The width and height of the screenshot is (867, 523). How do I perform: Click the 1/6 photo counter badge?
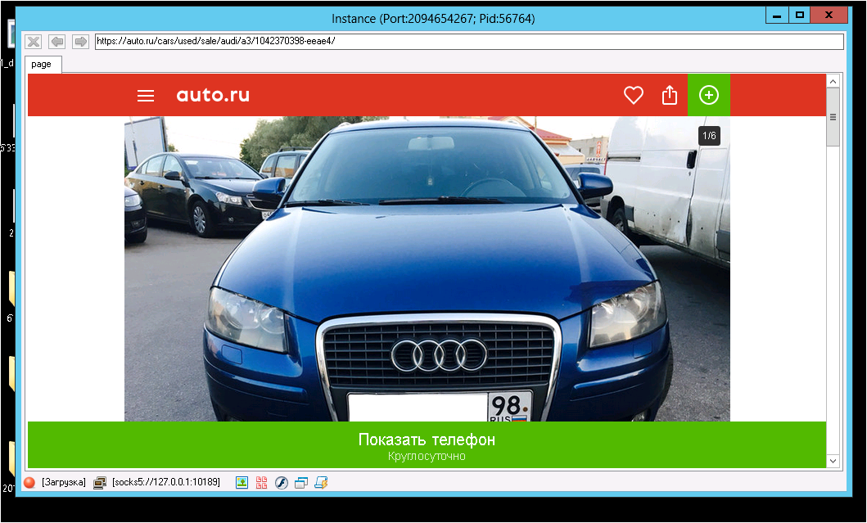[709, 135]
